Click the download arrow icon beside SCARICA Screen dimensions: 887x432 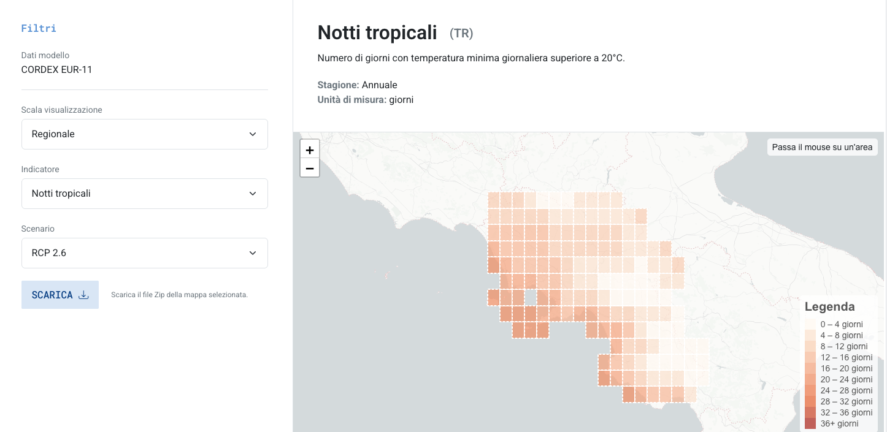(84, 295)
